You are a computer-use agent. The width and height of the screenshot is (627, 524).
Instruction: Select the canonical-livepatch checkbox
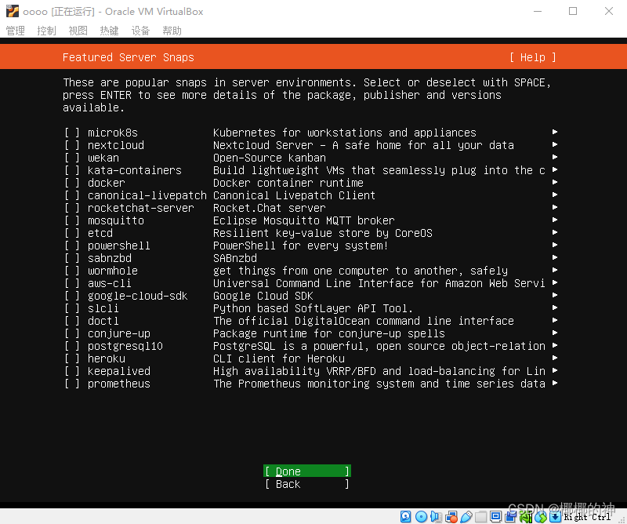(x=72, y=195)
